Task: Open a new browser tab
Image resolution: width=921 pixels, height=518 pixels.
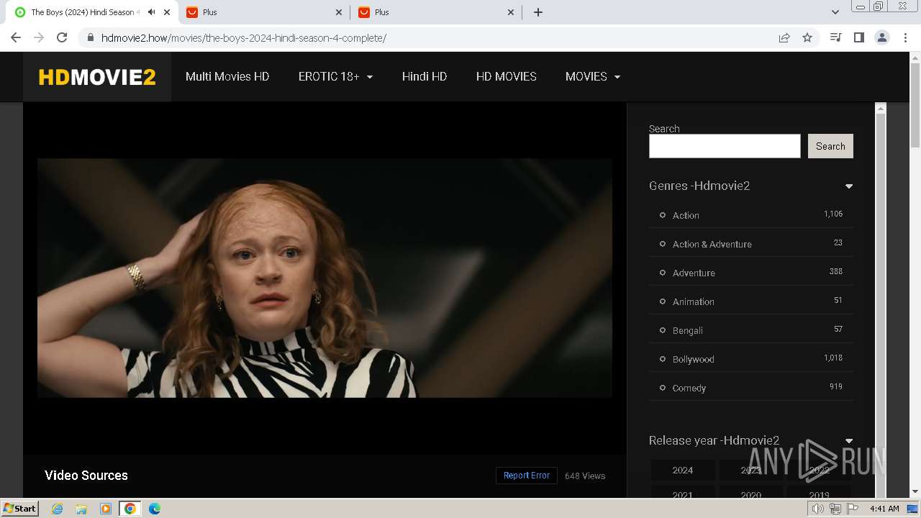Action: [538, 12]
